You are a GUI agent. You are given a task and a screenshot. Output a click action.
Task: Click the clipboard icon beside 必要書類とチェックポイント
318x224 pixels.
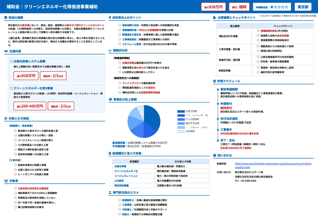[x=214, y=18]
